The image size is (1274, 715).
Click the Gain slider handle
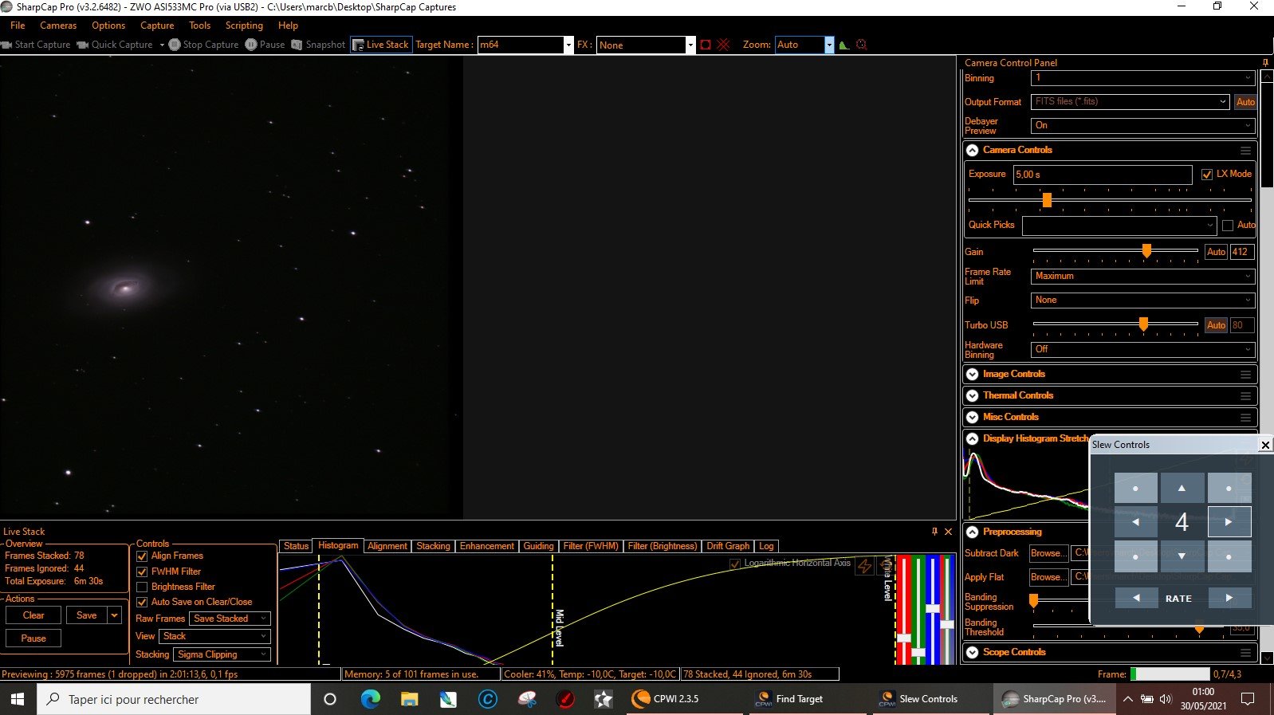click(1146, 251)
